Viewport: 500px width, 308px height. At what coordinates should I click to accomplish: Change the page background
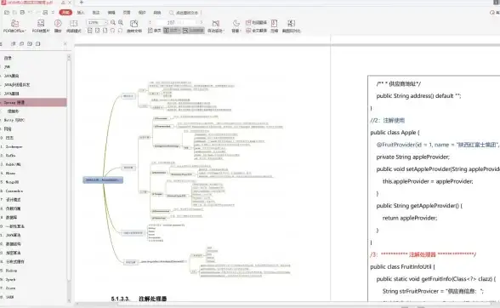(236, 26)
